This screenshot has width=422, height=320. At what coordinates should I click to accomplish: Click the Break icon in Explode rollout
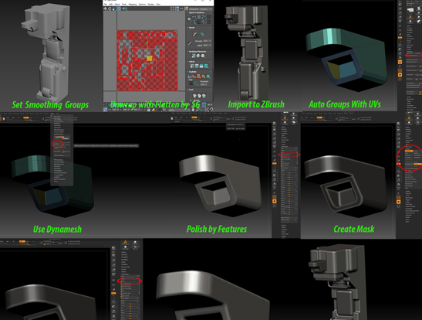pos(190,76)
